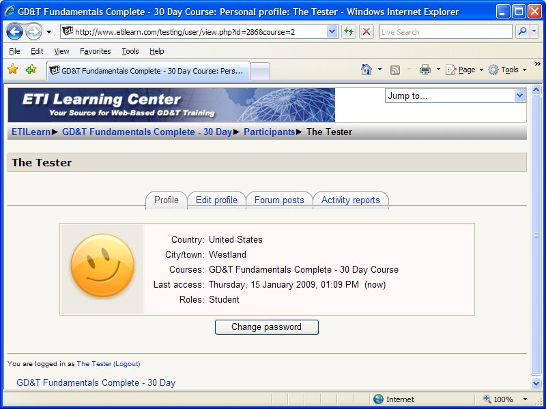The image size is (546, 409).
Task: Show more toolbar commands chevron
Action: tap(537, 64)
